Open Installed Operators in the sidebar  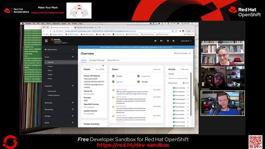point(53,95)
